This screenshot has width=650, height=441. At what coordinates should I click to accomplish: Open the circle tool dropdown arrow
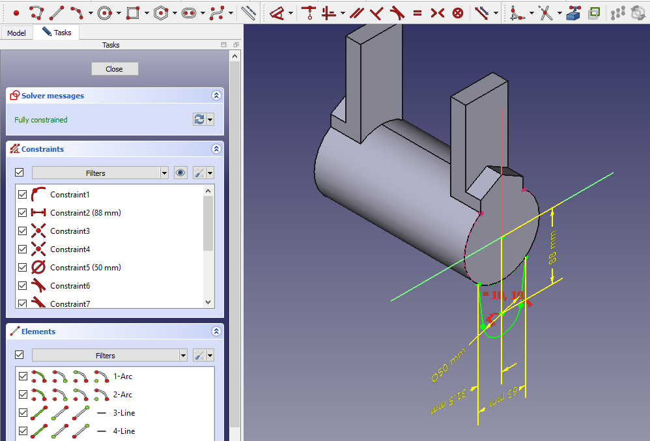pyautogui.click(x=118, y=13)
